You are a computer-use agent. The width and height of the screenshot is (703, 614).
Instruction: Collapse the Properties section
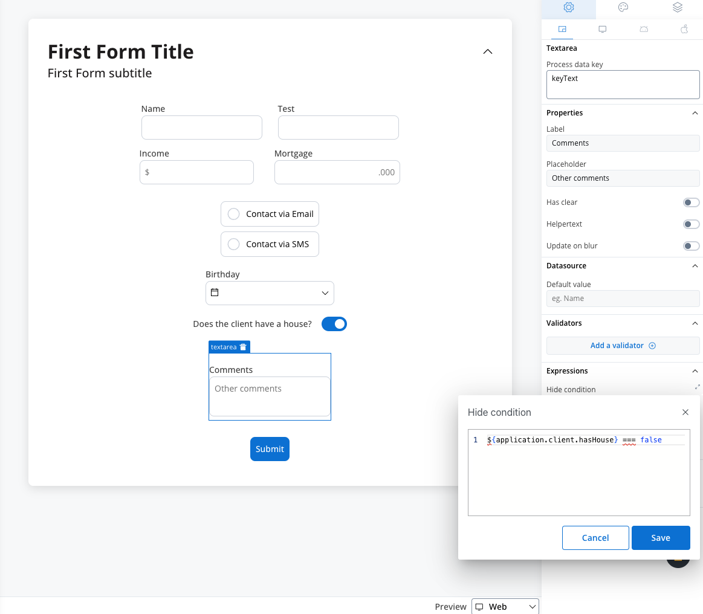pos(695,113)
